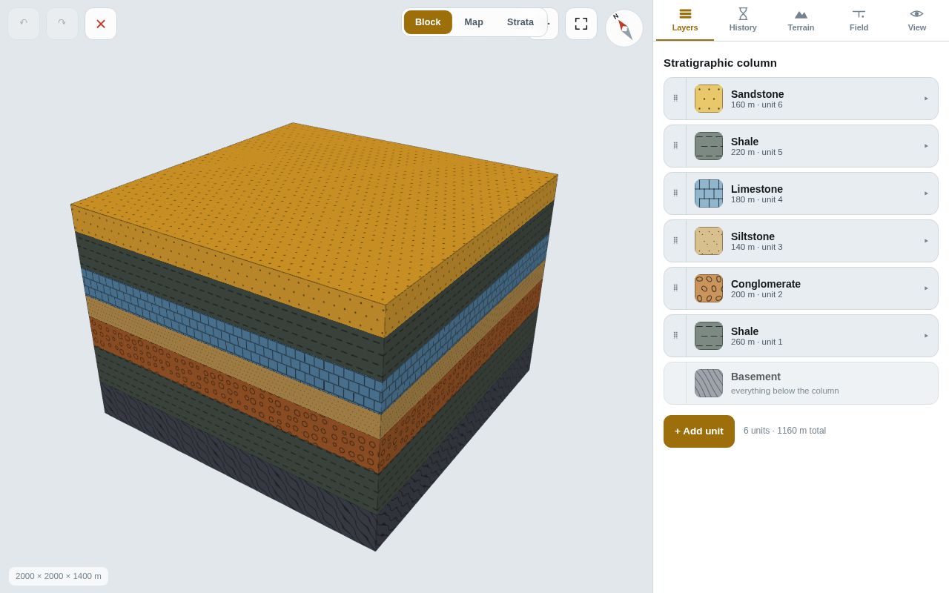Click the Add unit button

pos(699,431)
